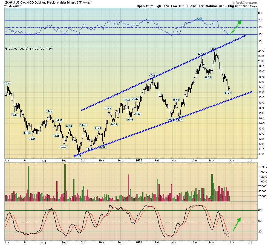271x245 pixels.
Task: Click the 12.02 price label
Action: click(x=103, y=147)
